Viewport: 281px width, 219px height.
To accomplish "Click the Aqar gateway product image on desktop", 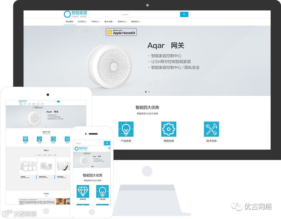I will 109,67.
